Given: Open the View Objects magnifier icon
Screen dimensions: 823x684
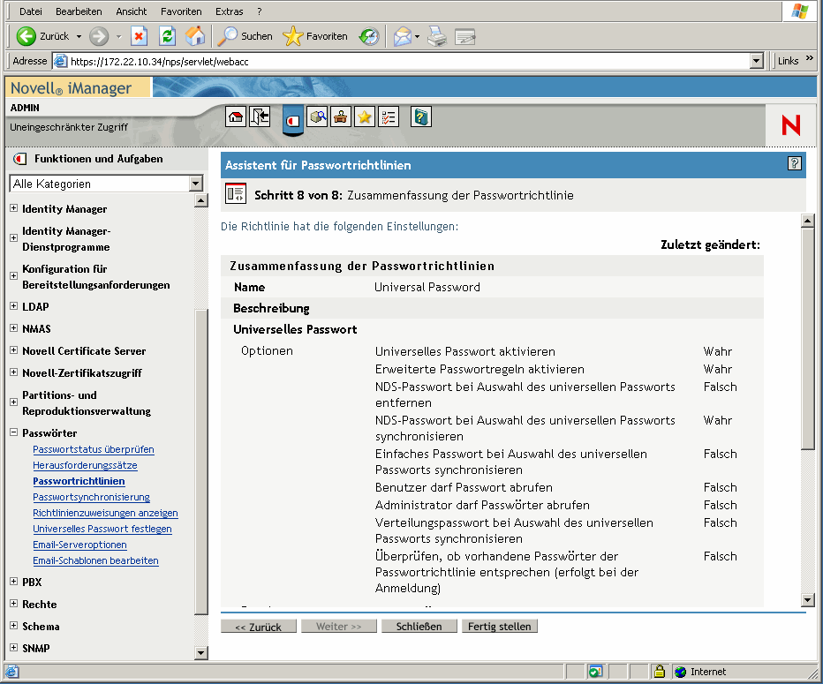Looking at the screenshot, I should 318,117.
